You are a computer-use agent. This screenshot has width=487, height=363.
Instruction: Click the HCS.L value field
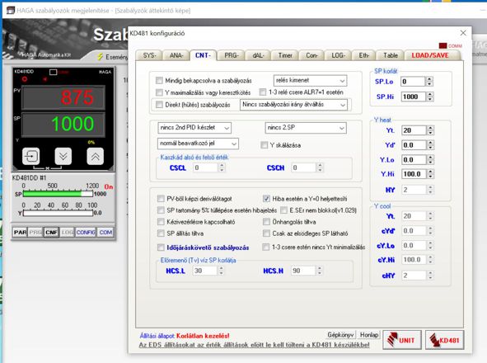204,271
